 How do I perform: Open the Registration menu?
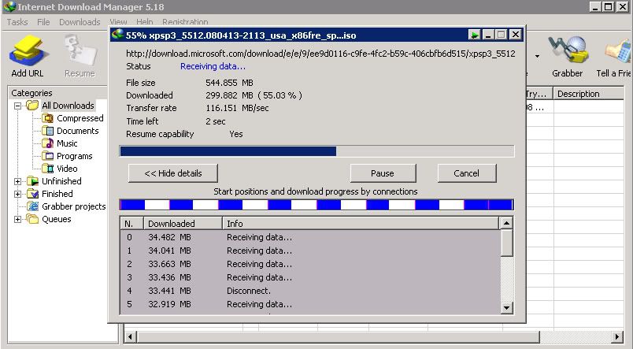coord(185,22)
